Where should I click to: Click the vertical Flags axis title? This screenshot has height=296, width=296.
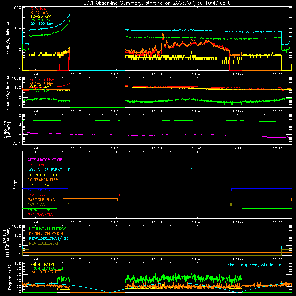15,185
